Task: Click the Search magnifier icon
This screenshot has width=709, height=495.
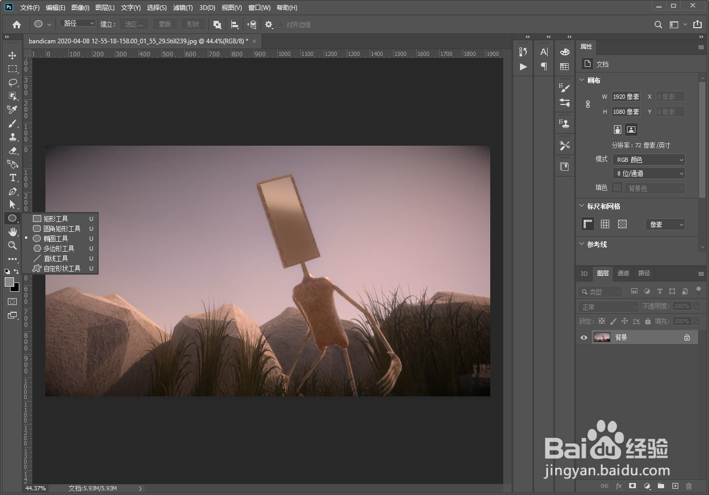Action: click(x=658, y=25)
